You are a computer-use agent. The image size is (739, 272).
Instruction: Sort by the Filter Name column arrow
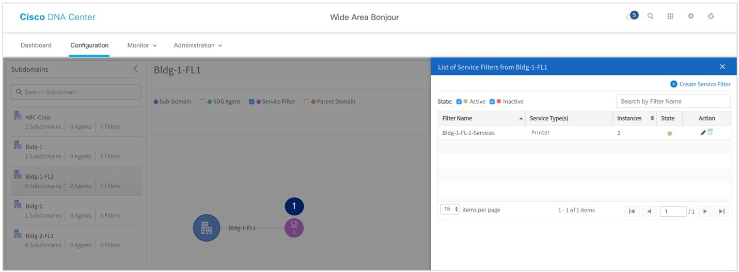tap(521, 119)
